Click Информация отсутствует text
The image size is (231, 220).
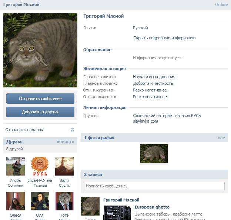(158, 58)
